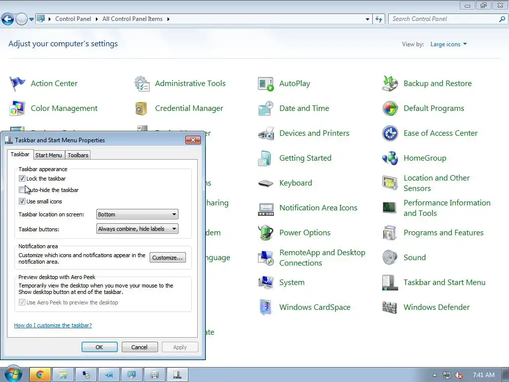This screenshot has height=382, width=509.
Task: Click the Windows CardSpace icon
Action: click(x=265, y=307)
